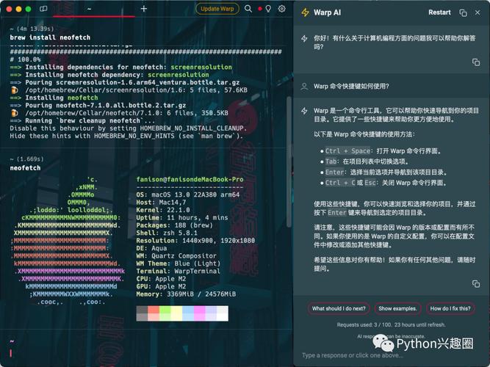Viewport: 490px width, 367px height.
Task: Click the beer mug icon next to screenresolution path
Action: [15, 90]
